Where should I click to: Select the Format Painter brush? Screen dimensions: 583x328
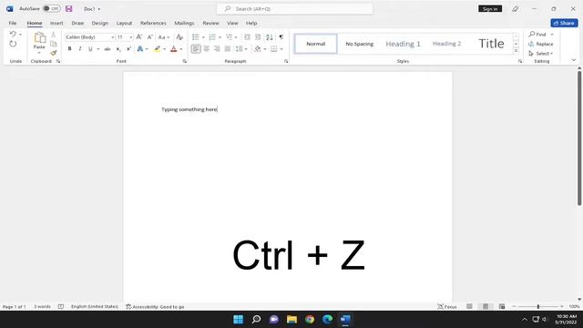pyautogui.click(x=54, y=53)
